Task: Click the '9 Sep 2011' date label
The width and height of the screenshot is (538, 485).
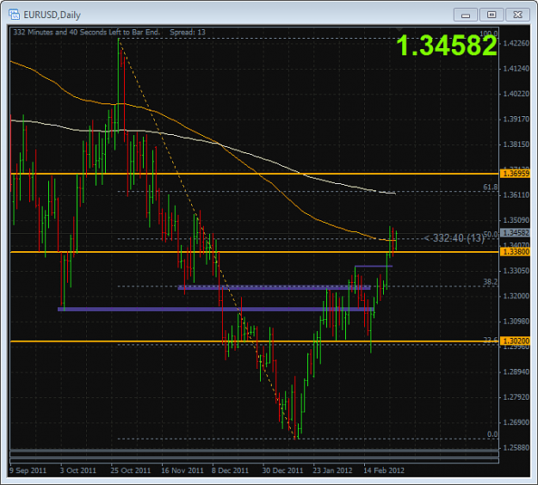Action: pyautogui.click(x=28, y=470)
